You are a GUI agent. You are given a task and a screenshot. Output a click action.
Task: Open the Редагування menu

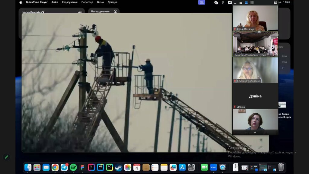(69, 2)
